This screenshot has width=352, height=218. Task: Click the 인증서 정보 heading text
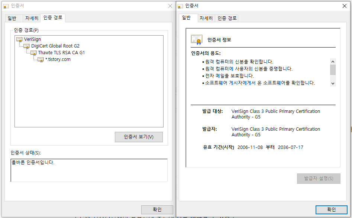[219, 40]
